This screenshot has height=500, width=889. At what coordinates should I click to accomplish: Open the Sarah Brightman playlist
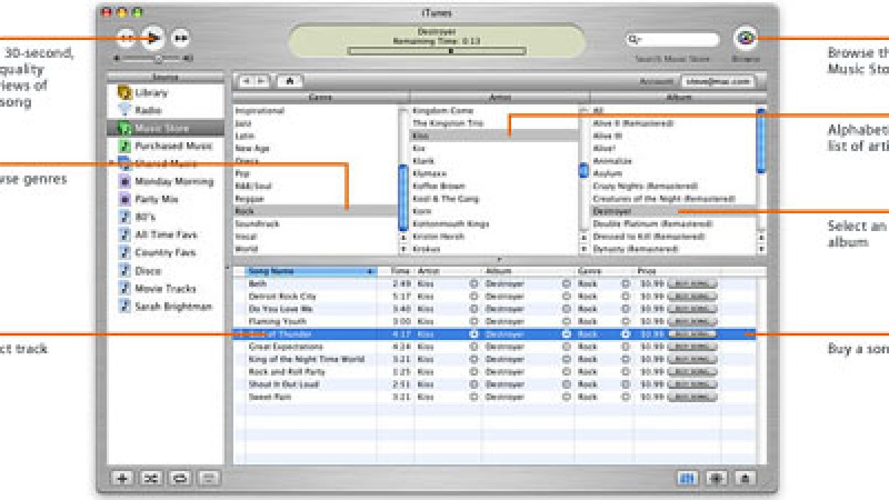pos(165,307)
